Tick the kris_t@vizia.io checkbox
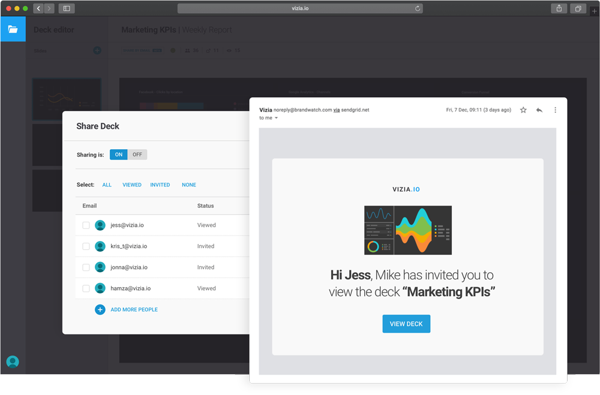This screenshot has height=395, width=600. click(86, 246)
